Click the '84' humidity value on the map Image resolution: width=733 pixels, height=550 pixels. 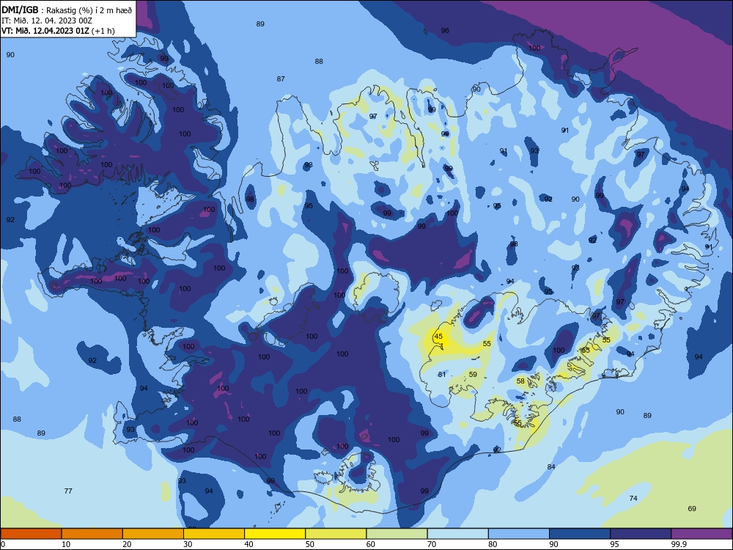tap(551, 466)
